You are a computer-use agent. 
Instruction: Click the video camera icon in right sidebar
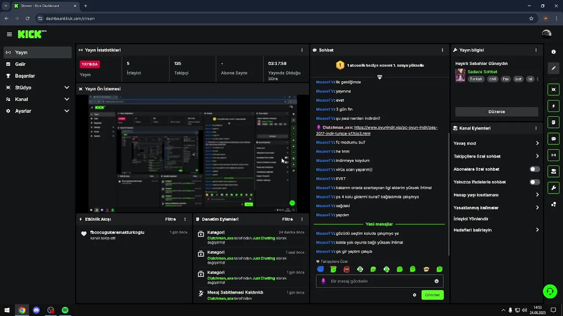553,171
